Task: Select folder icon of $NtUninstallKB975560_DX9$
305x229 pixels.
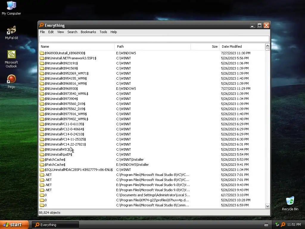Action: (x=42, y=104)
